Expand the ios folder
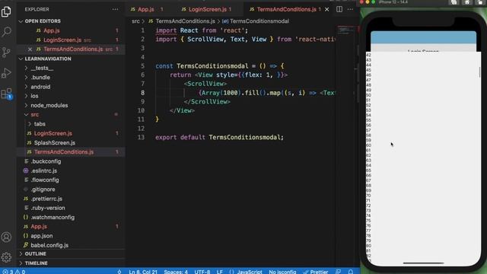Image resolution: width=487 pixels, height=274 pixels. coord(34,96)
